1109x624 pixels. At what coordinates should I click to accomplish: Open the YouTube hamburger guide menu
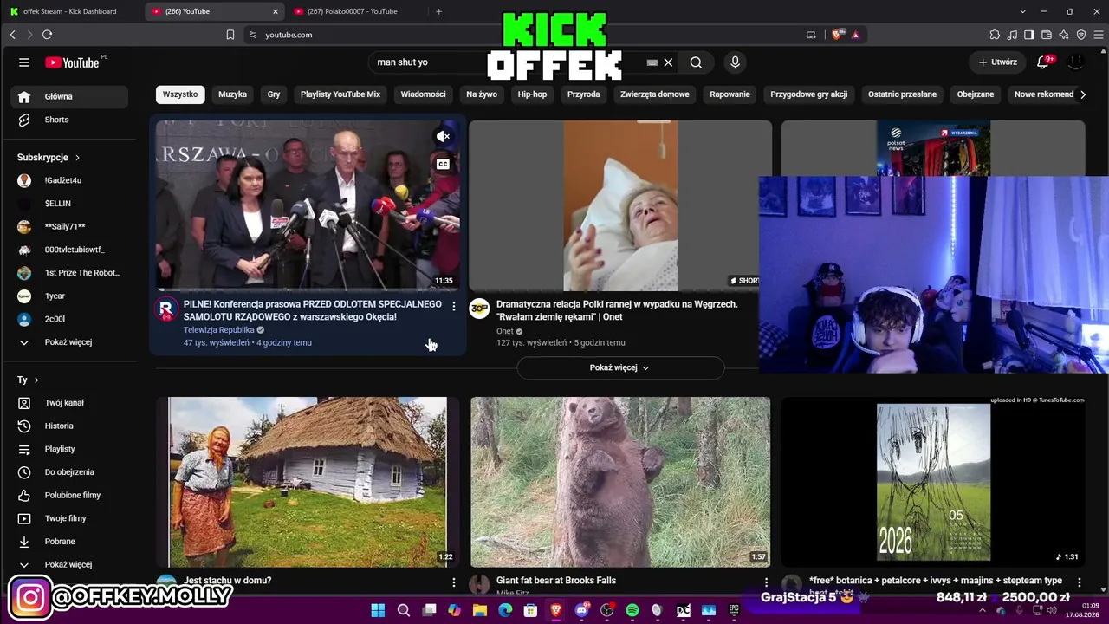[24, 62]
